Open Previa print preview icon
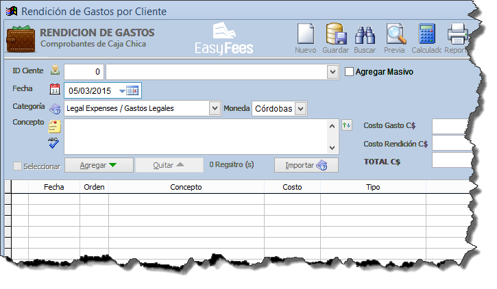Screen dimensions: 497x289 (395, 34)
